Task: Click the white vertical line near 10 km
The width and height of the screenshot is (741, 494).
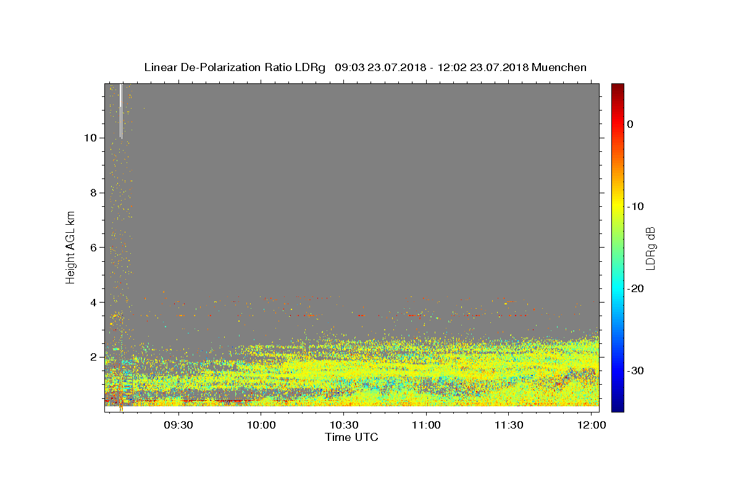Action: [x=120, y=111]
